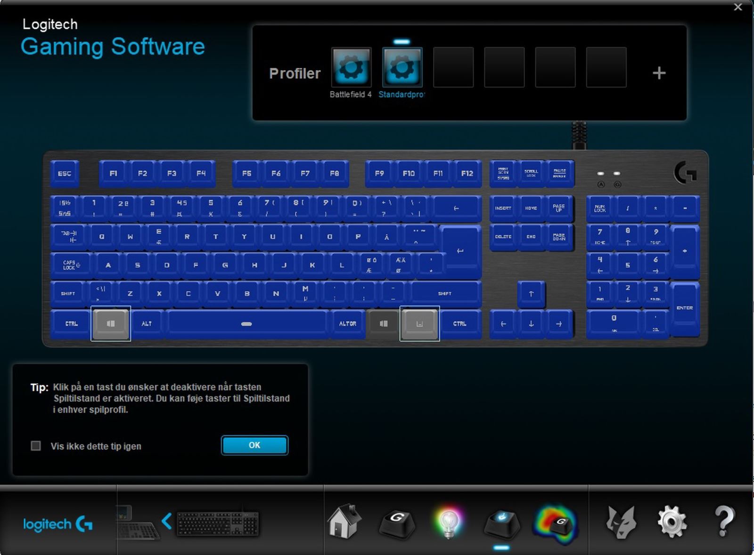The width and height of the screenshot is (754, 555).
Task: Toggle the Backspace key
Action: 456,208
